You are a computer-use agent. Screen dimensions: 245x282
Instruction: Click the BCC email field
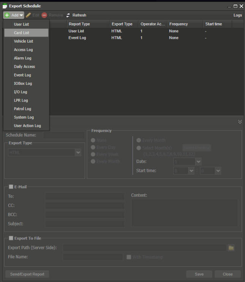coord(85,215)
